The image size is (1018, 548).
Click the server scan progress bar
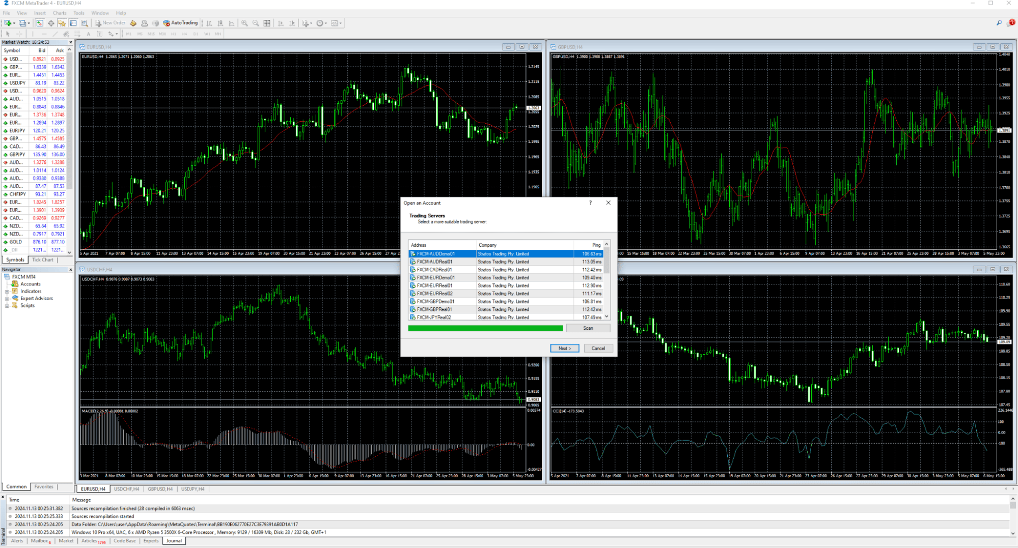click(x=486, y=328)
